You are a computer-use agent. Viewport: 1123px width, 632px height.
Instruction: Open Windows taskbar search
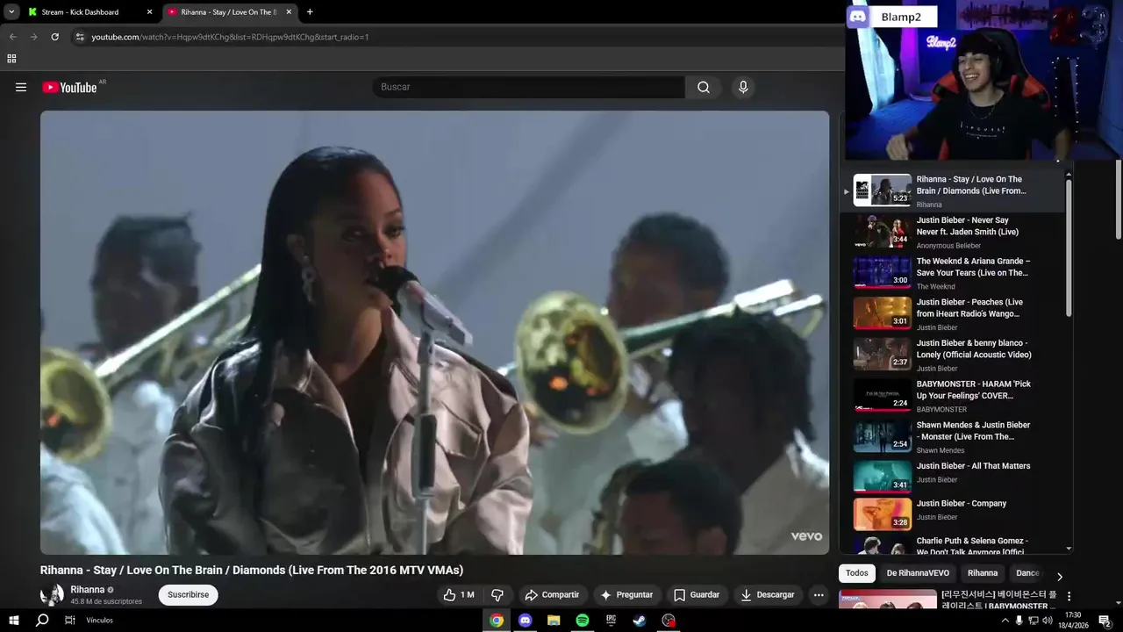click(x=42, y=620)
